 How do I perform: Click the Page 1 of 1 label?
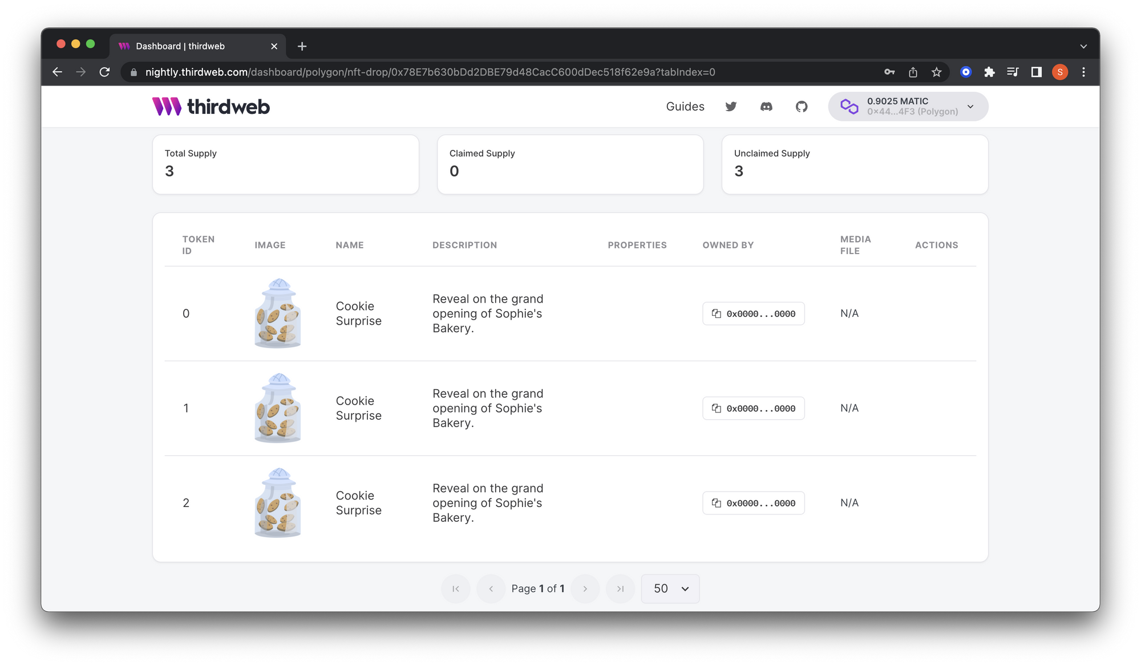tap(538, 589)
